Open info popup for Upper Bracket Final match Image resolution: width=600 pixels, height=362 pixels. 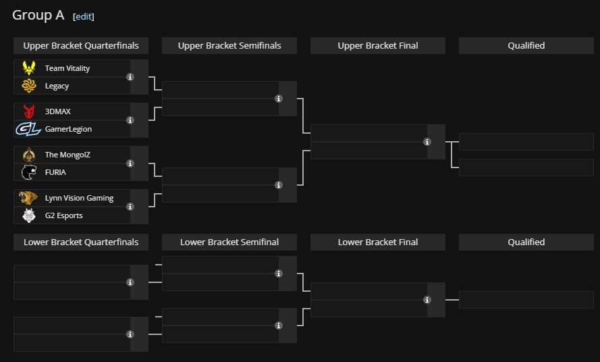(427, 142)
